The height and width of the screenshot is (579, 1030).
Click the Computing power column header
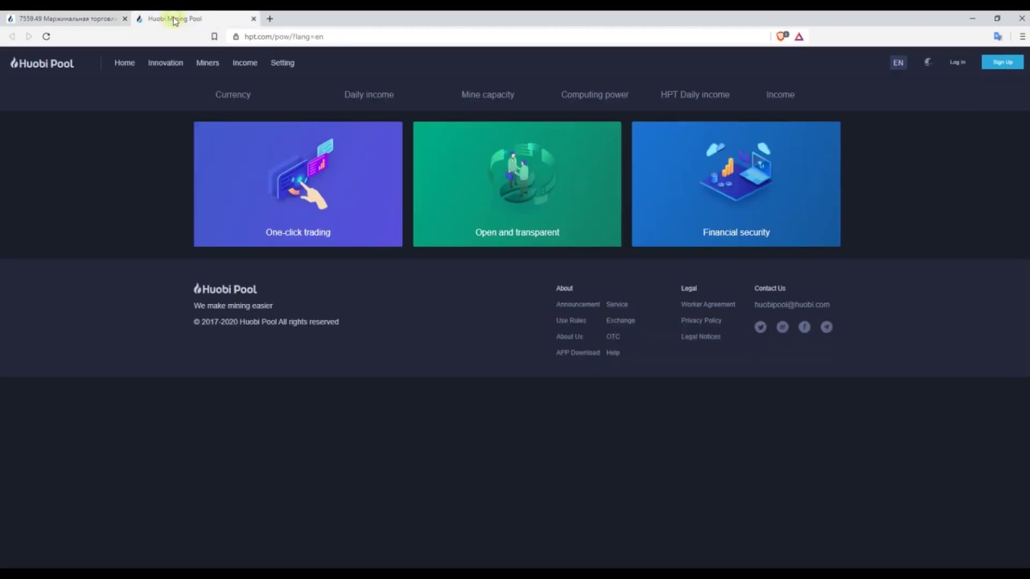(x=595, y=94)
